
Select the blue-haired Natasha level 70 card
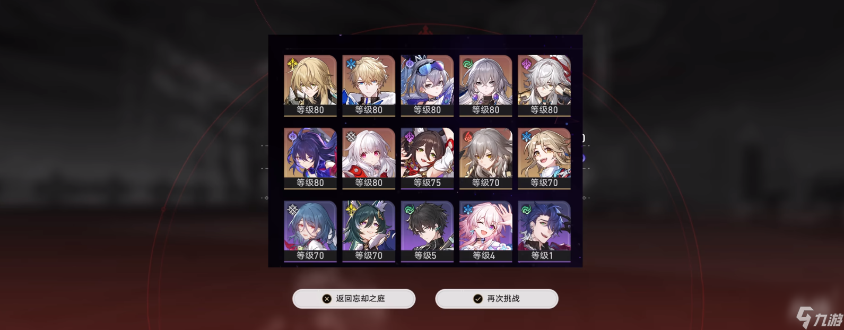(x=310, y=231)
